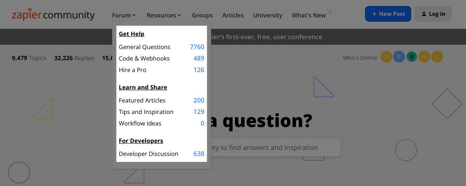Open Code & Webhooks category

click(161, 59)
